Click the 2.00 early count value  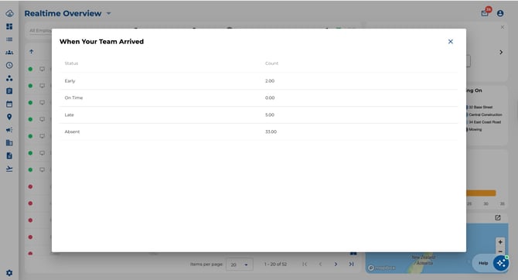pos(270,81)
